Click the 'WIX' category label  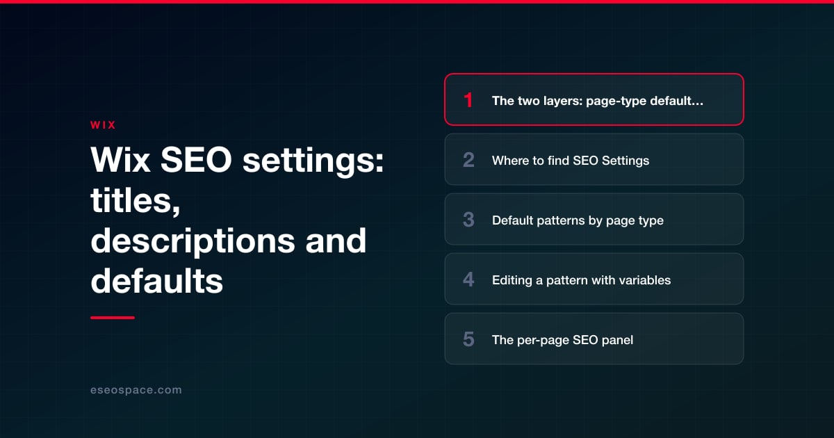pos(103,125)
